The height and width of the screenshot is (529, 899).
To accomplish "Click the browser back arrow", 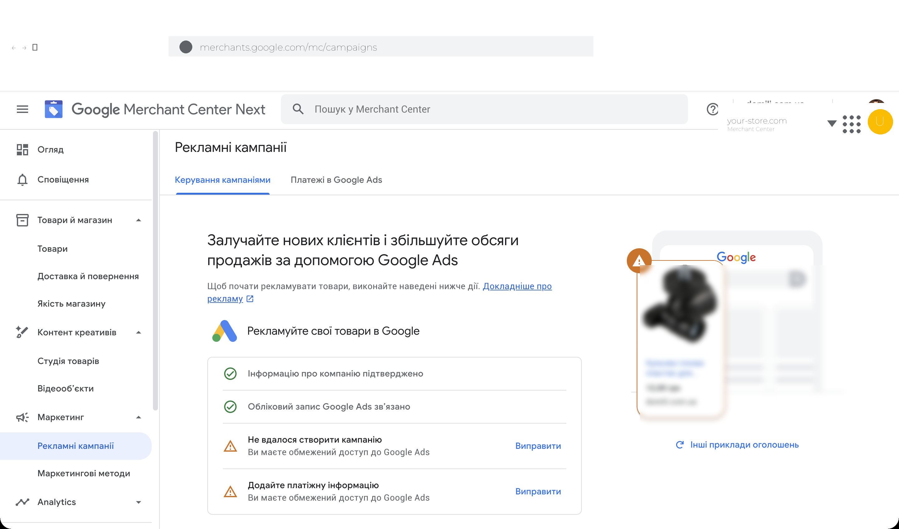I will [13, 48].
